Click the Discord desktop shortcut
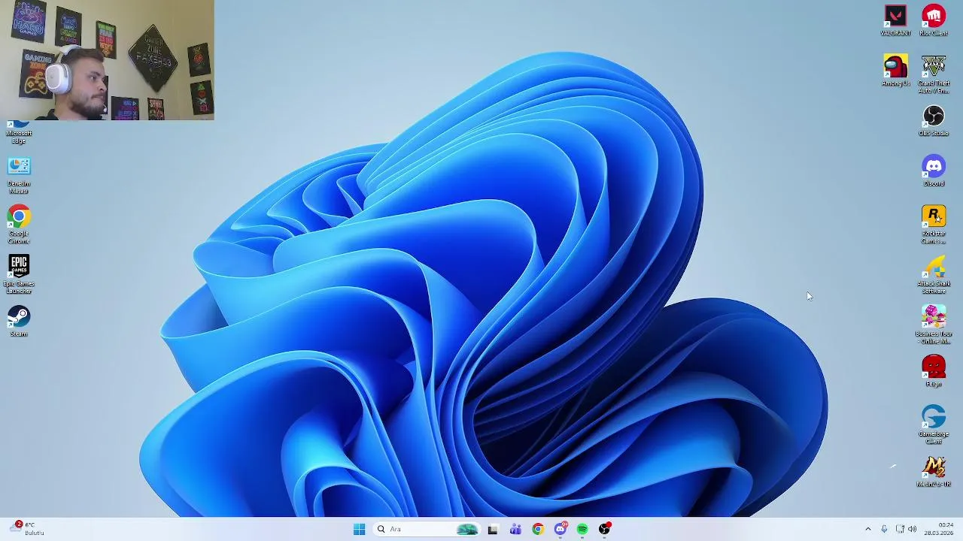The width and height of the screenshot is (963, 541). coord(934,171)
